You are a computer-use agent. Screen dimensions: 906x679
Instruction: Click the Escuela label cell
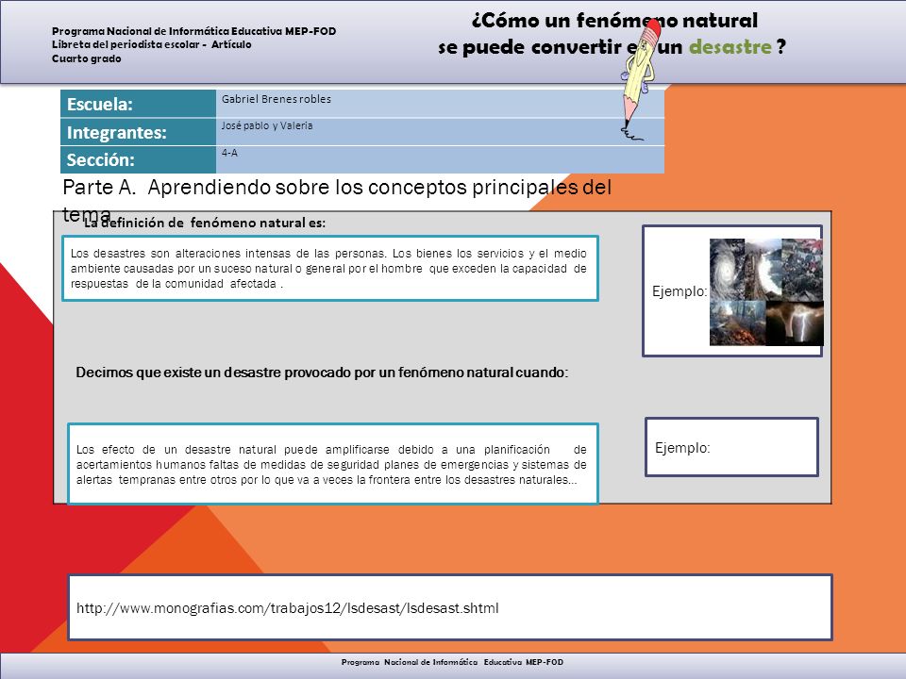coord(138,104)
